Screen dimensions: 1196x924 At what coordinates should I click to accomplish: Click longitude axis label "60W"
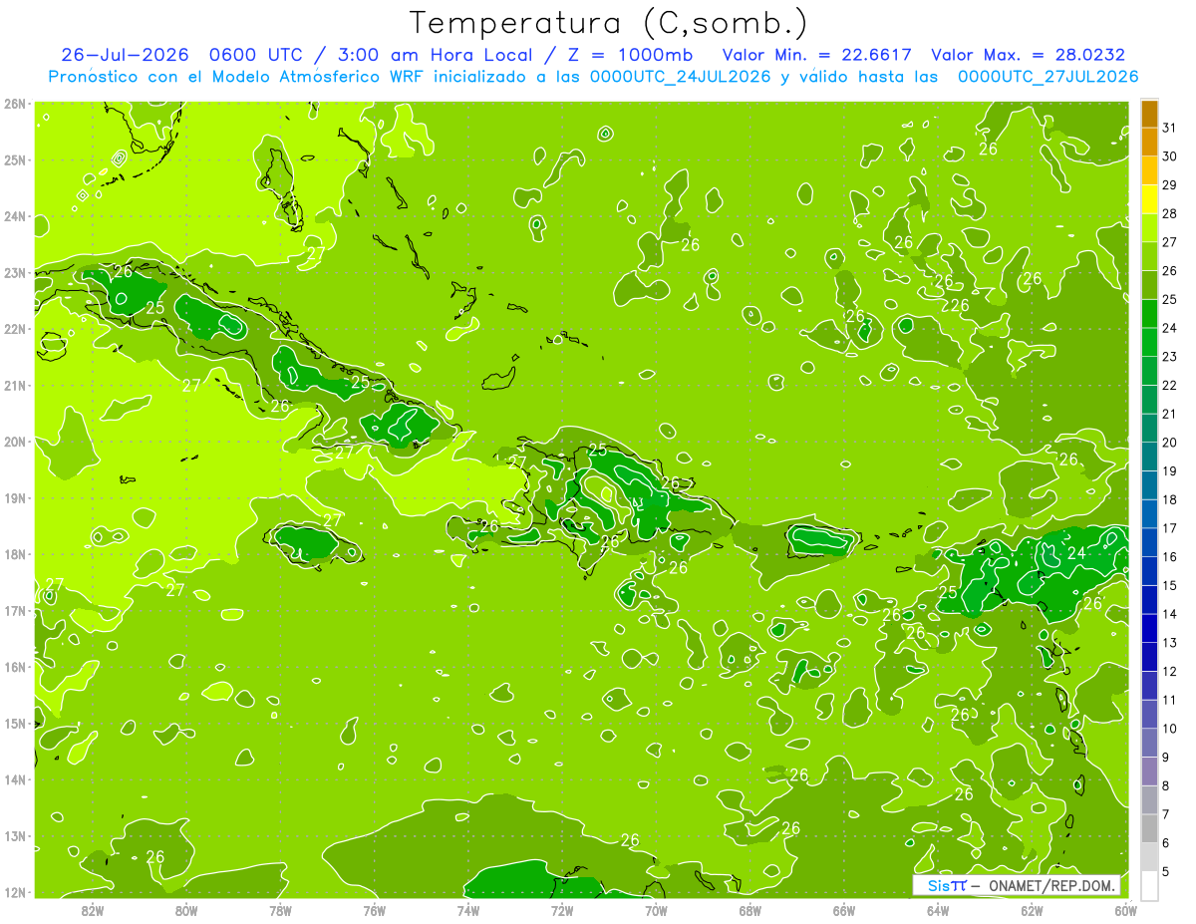[1125, 910]
